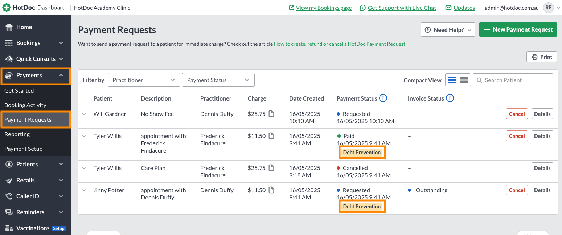Click the external link icon by View my Bookings
The image size is (562, 235).
[x=291, y=8]
